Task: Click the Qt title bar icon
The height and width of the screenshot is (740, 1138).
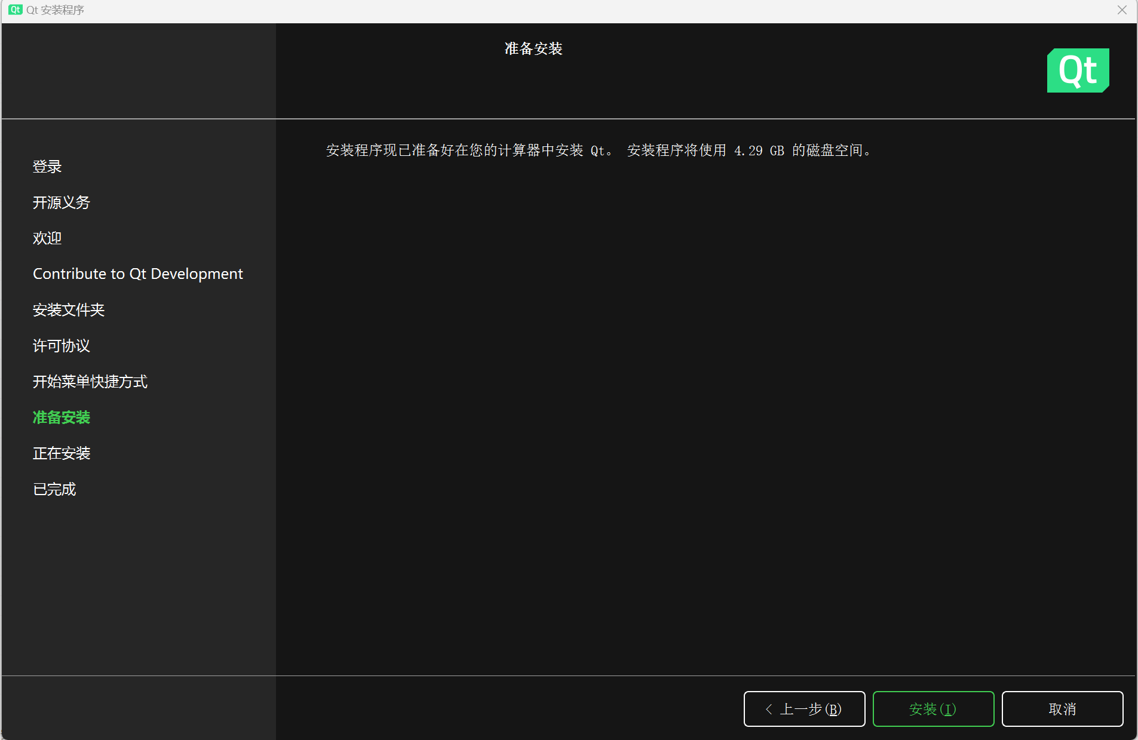Action: 16,10
